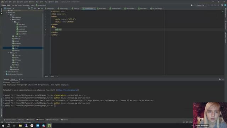Viewport: 227px width, 128px height.
Task: Collapse the templates folder in tree
Action: [11, 20]
